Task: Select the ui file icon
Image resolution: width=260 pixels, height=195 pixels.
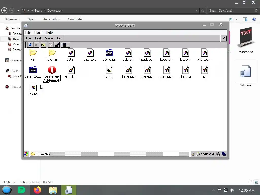Action: click(x=204, y=70)
